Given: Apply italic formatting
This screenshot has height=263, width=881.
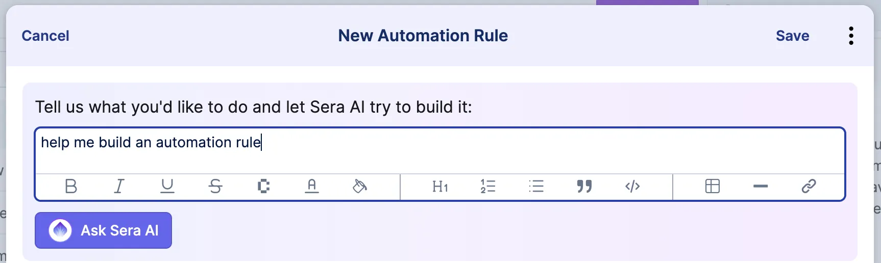Looking at the screenshot, I should coord(119,187).
